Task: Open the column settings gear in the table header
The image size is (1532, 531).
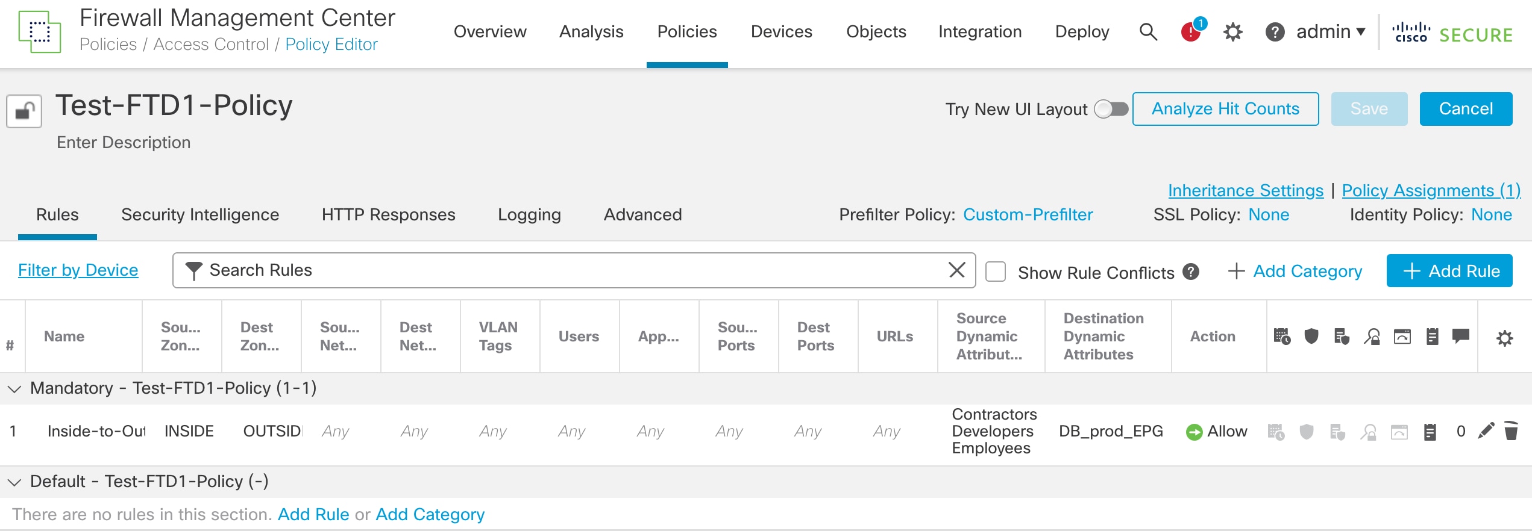Action: tap(1504, 338)
